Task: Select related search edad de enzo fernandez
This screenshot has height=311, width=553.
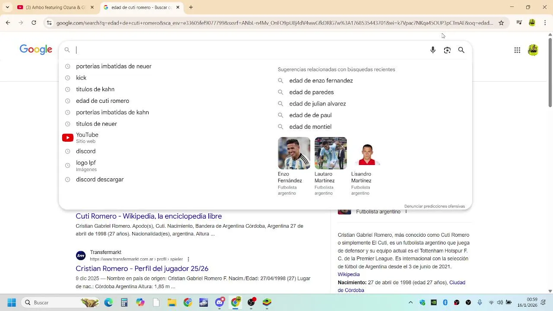Action: point(321,81)
